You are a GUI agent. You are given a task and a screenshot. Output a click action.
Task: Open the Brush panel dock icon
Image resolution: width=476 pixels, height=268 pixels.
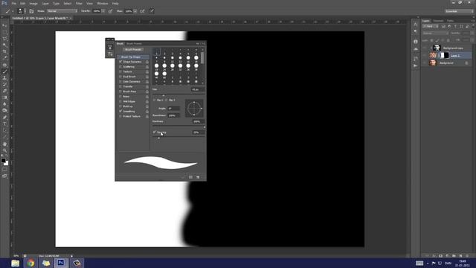[110, 47]
